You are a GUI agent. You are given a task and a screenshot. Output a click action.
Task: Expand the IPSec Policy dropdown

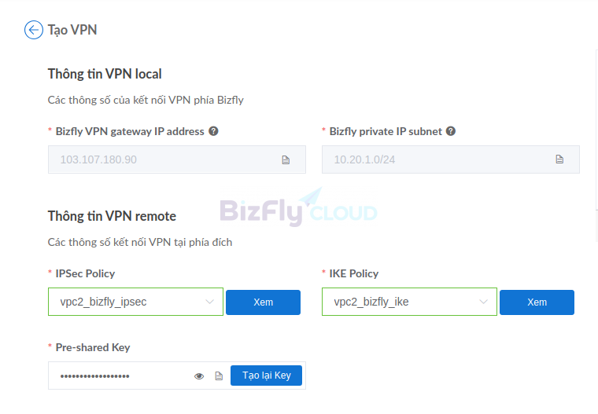click(135, 302)
